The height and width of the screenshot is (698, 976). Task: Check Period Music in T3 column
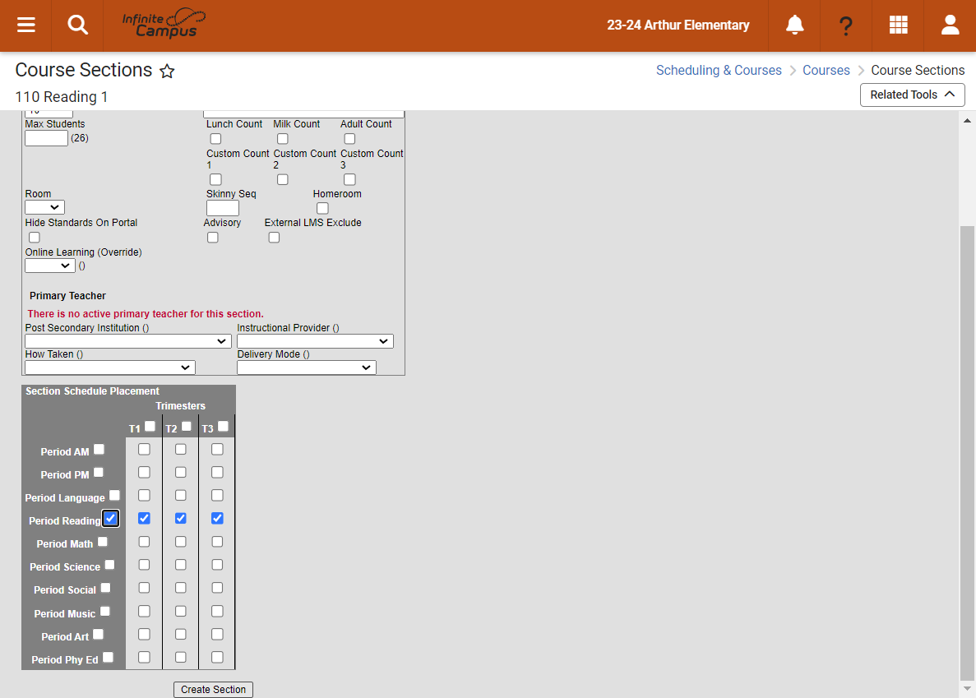(x=217, y=611)
